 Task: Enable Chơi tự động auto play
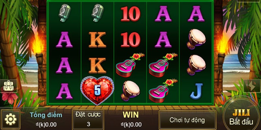pos(187,120)
